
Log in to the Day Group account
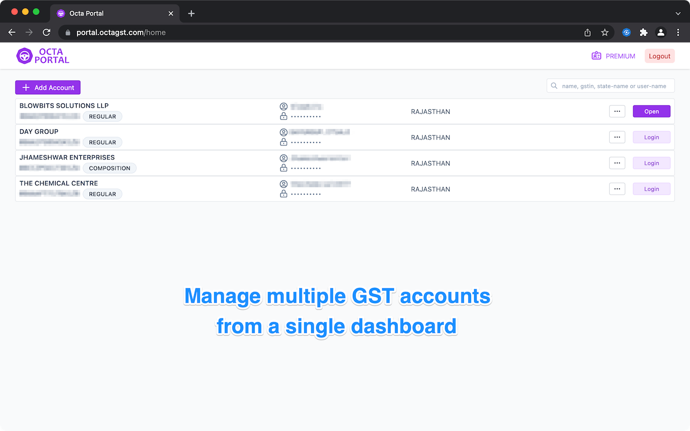[x=651, y=137]
